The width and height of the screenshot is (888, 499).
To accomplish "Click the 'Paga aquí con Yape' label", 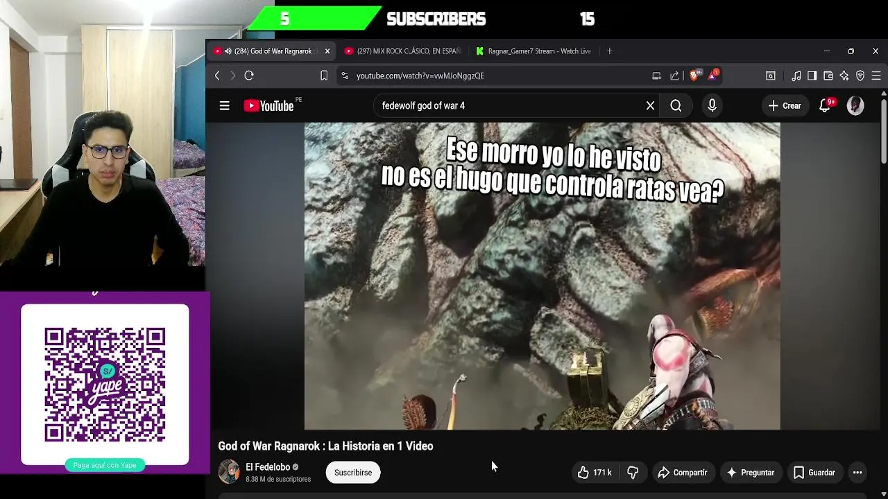I will (105, 465).
